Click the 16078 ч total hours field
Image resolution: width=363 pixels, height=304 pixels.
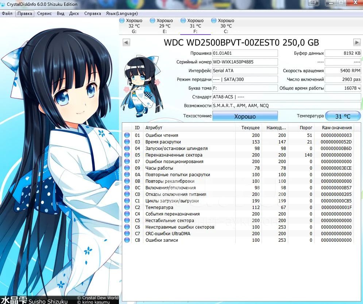[x=343, y=88]
